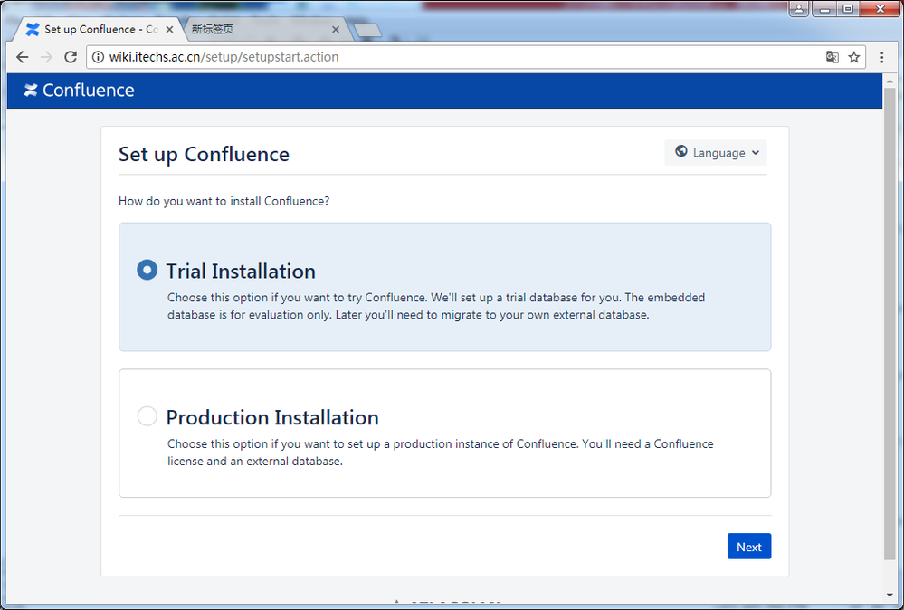Click the site info icon in address bar

tap(99, 57)
